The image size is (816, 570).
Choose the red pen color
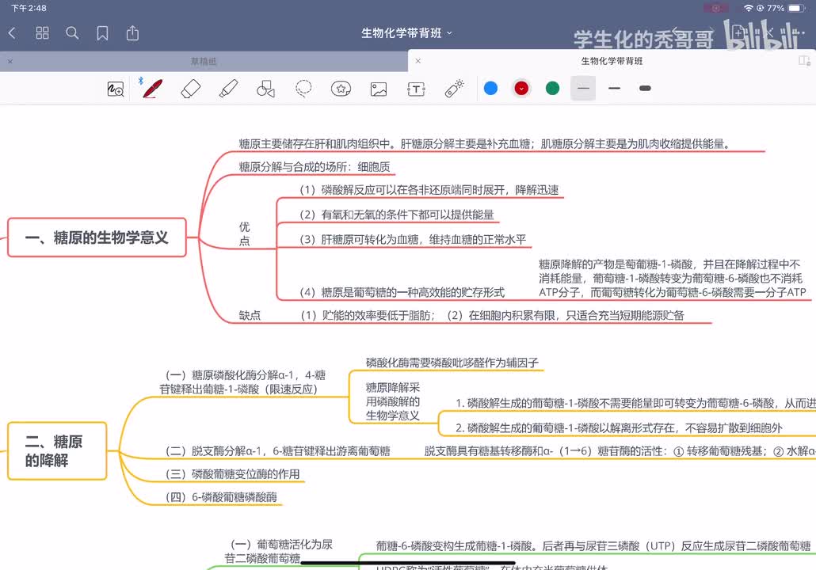521,89
